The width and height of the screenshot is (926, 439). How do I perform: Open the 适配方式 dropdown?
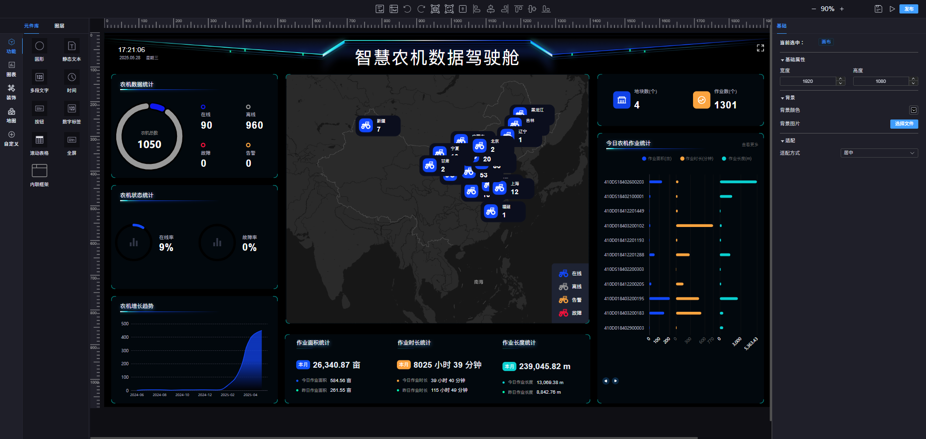coord(879,153)
